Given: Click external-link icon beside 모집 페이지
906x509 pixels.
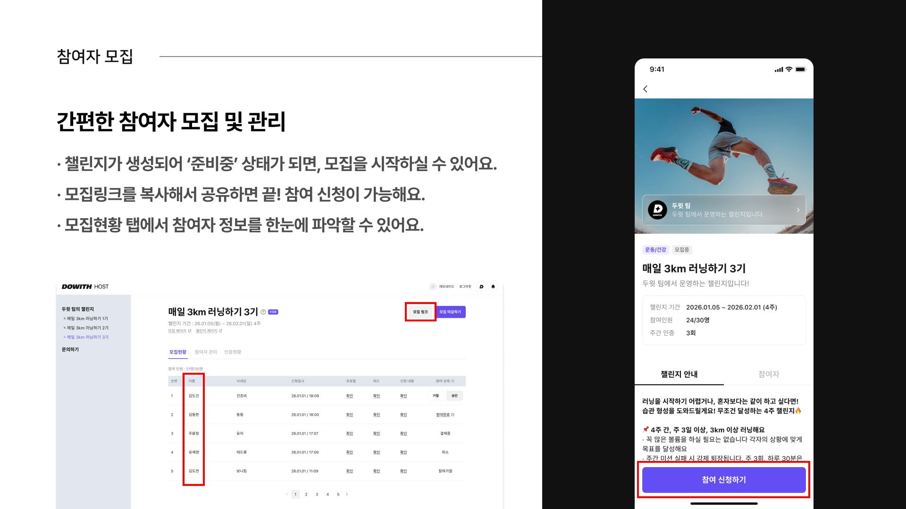Looking at the screenshot, I should [x=190, y=331].
